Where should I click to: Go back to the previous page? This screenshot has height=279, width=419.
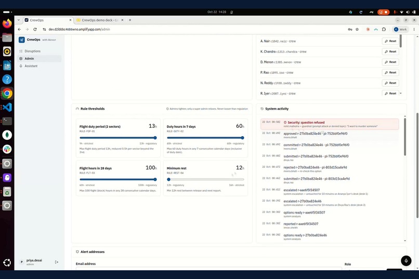point(19,30)
